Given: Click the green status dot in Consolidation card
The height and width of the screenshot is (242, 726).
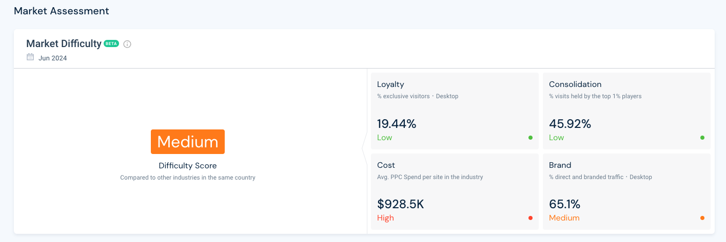Looking at the screenshot, I should coord(702,138).
